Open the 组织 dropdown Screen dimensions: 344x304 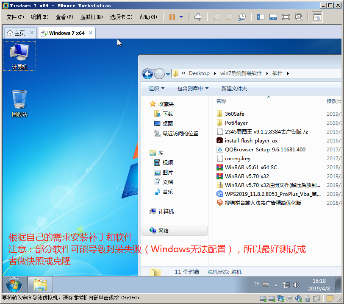156,89
